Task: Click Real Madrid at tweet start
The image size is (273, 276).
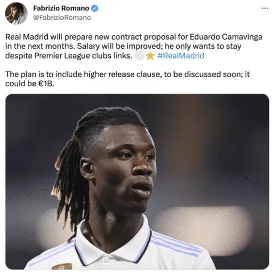Action: (x=27, y=37)
